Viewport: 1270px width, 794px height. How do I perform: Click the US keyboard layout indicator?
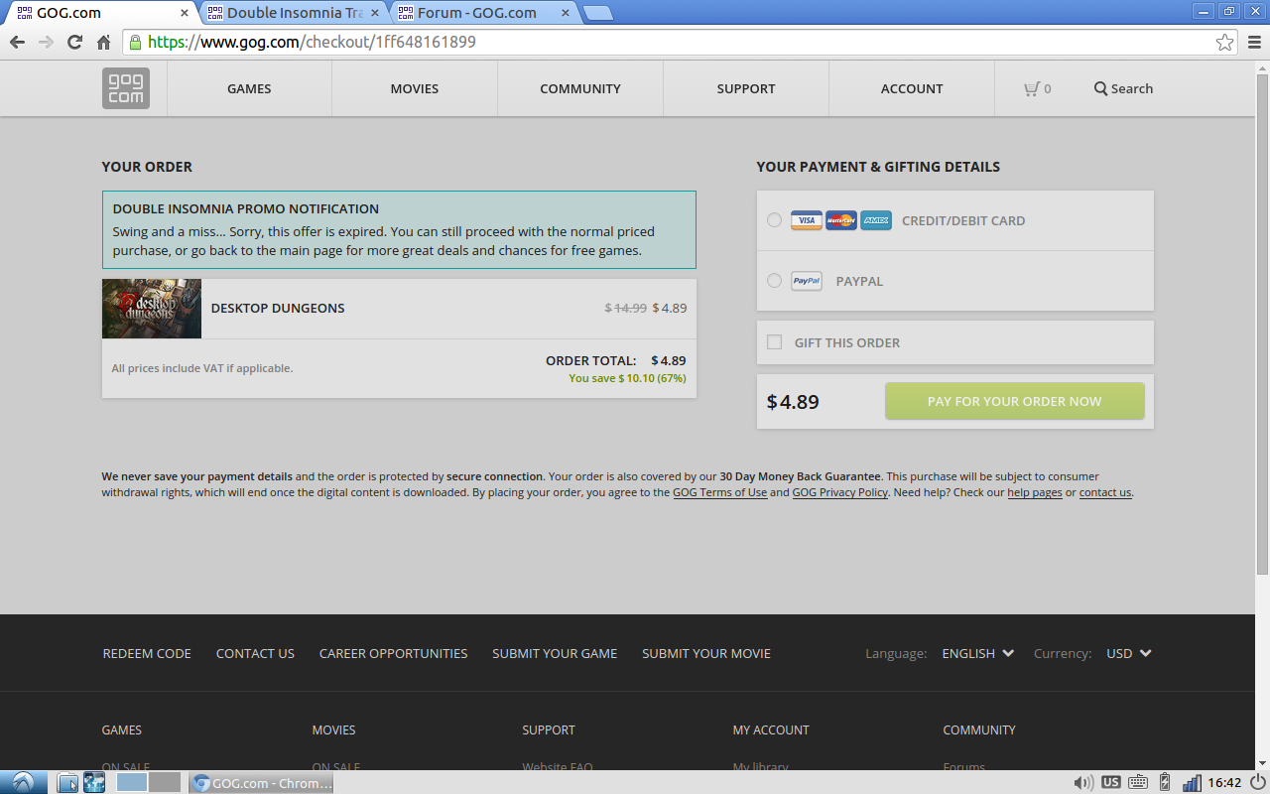(1111, 782)
